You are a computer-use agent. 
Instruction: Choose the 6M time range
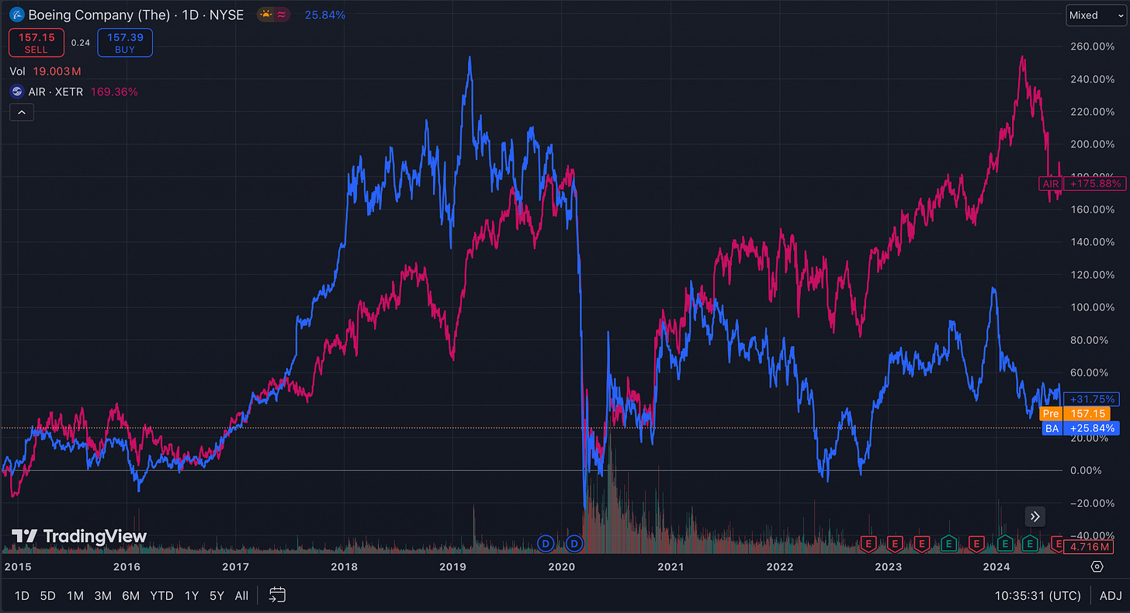[131, 596]
